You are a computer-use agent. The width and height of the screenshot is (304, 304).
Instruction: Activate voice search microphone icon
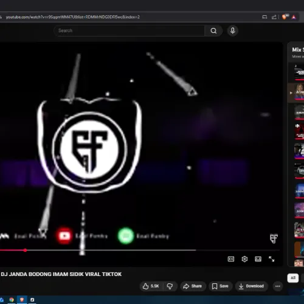coord(233,30)
